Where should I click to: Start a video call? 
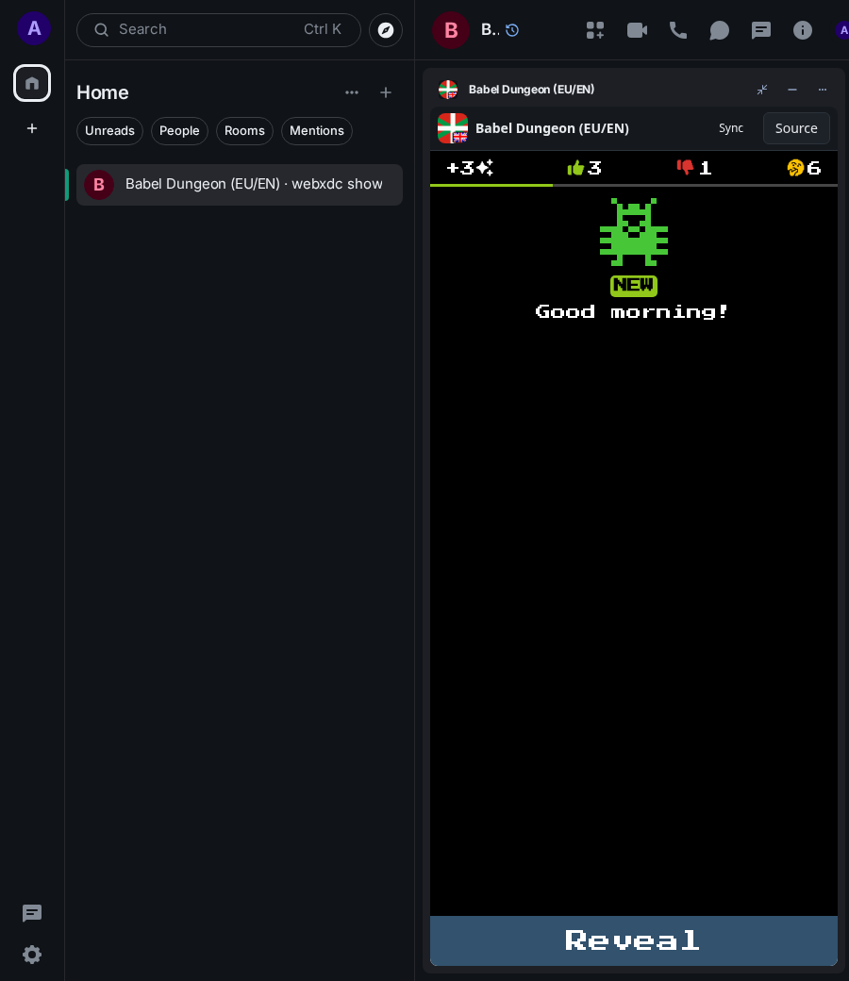coord(637,30)
